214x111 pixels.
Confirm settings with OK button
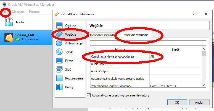(177, 103)
